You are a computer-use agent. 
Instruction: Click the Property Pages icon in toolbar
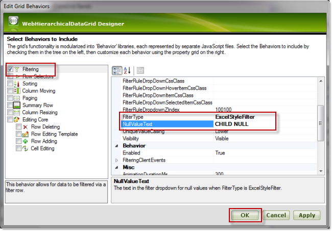coord(140,70)
